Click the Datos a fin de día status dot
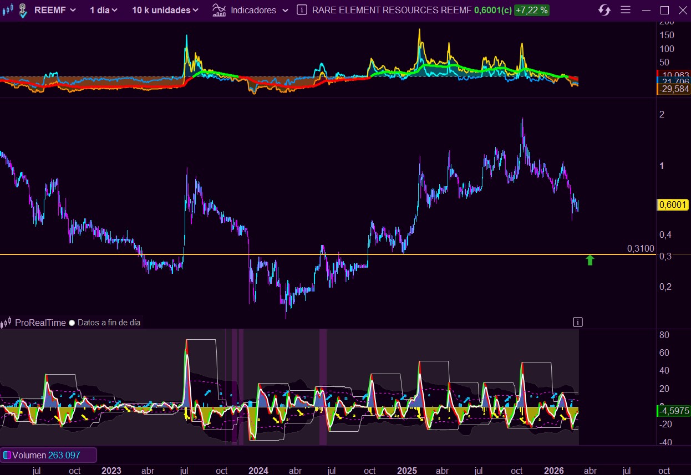 [72, 323]
